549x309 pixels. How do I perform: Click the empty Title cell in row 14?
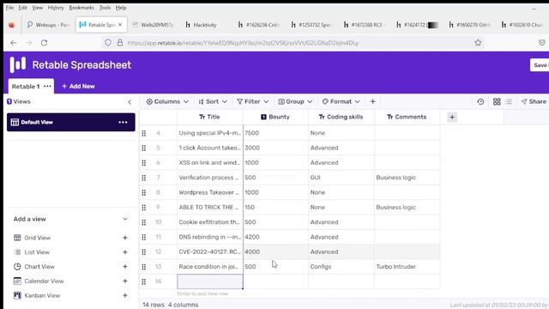pyautogui.click(x=209, y=282)
